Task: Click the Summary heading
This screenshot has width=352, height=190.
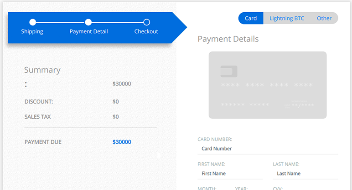Action: 42,70
